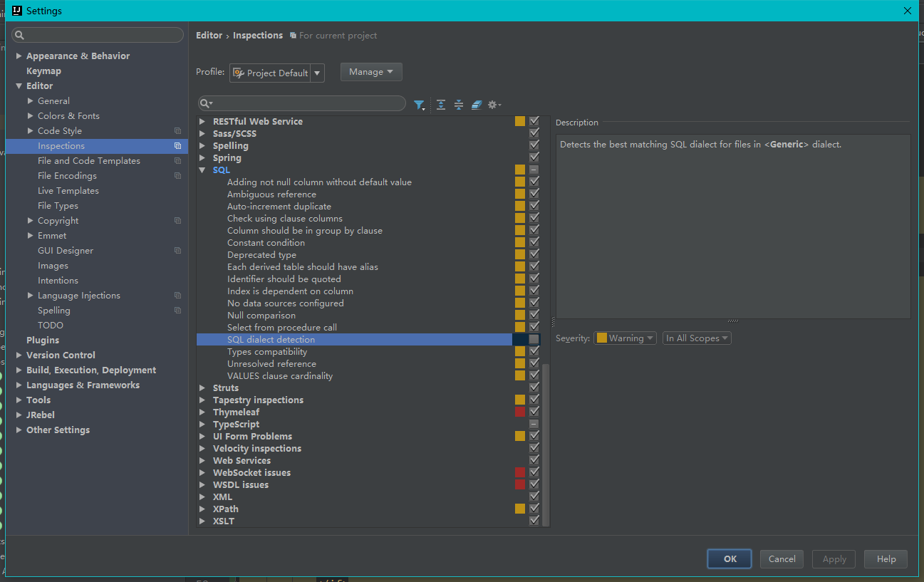The height and width of the screenshot is (582, 924).
Task: Click the inspections tree vertical scrollbar
Action: pos(546,445)
